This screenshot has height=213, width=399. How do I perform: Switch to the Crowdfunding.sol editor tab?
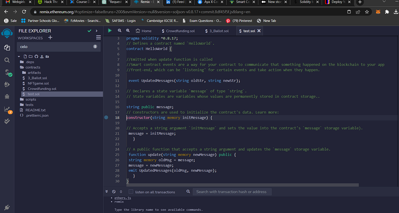[178, 31]
